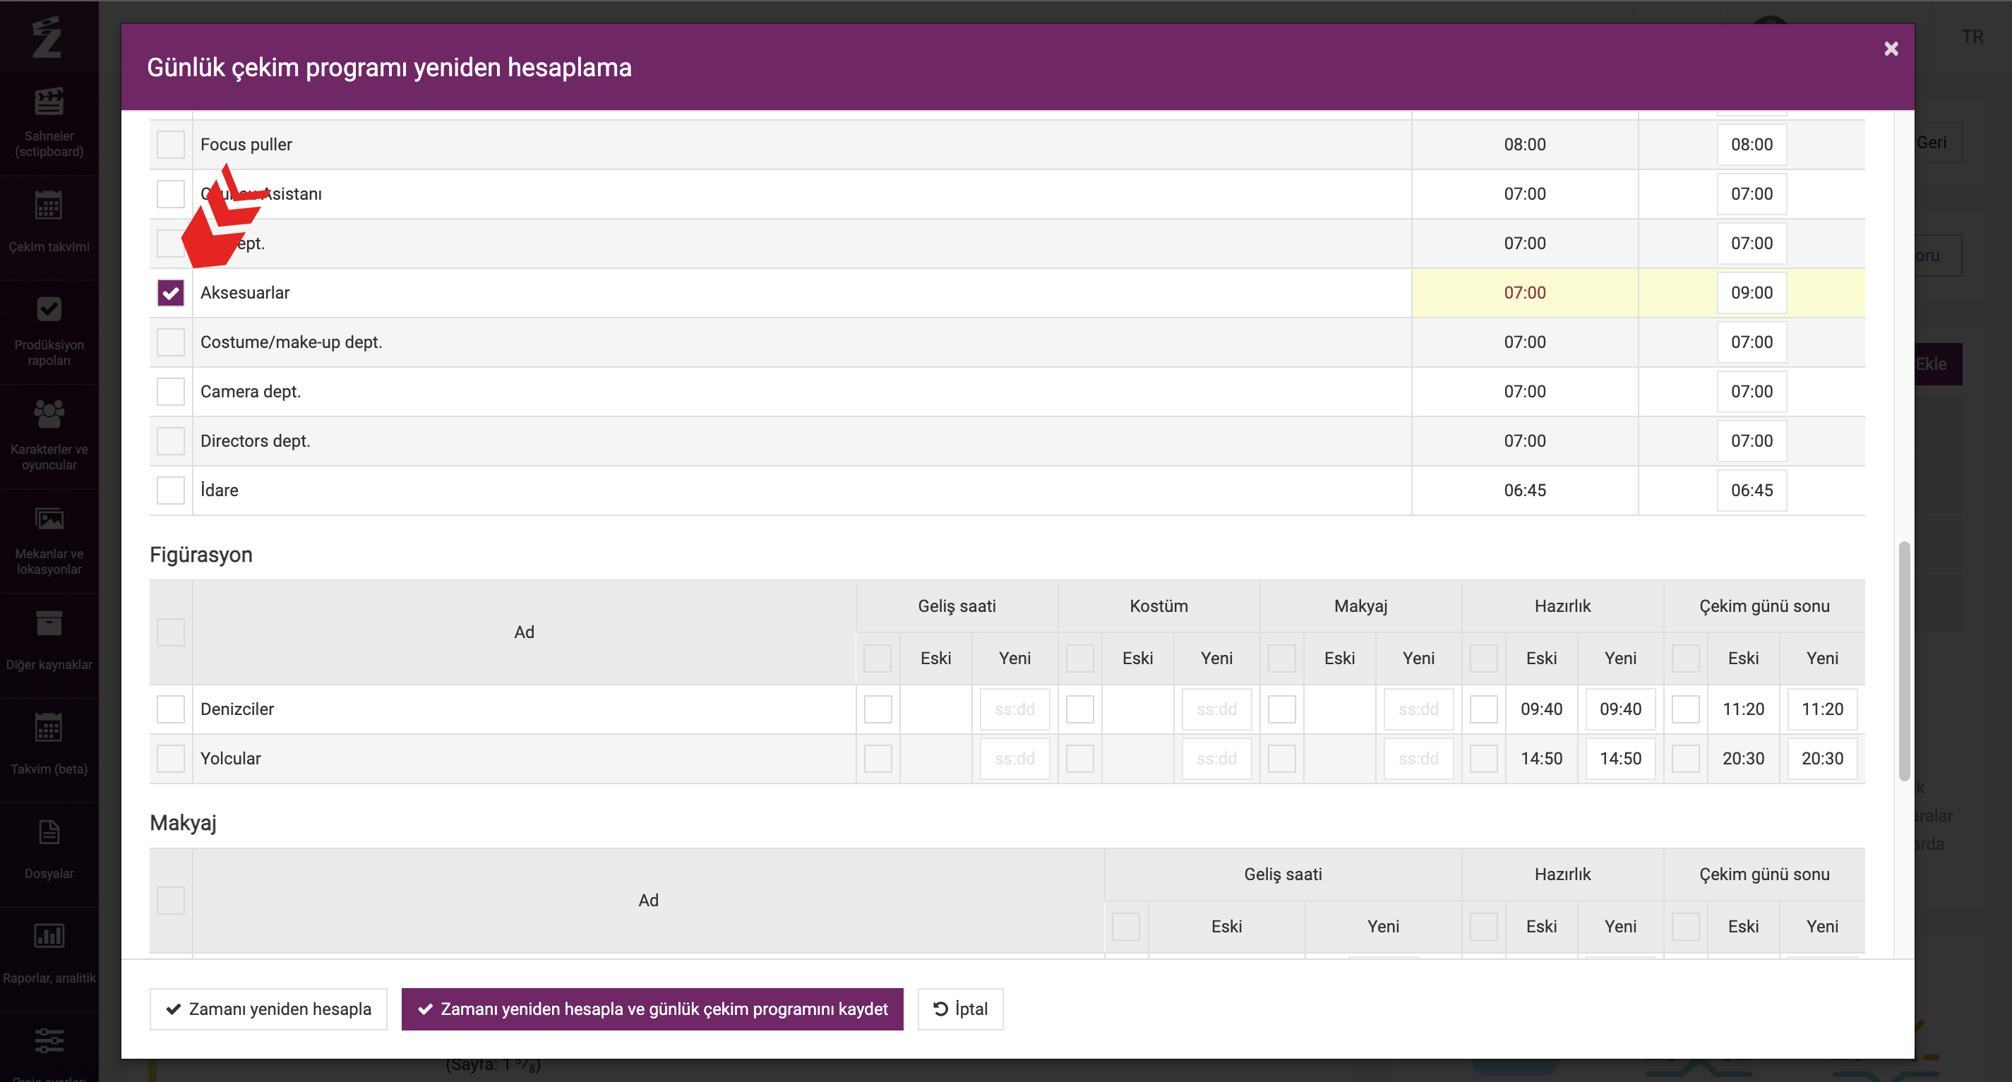Open Mekanlar ve lokasyonlar in the sidebar
Screen dimensions: 2012x1082
tap(49, 540)
